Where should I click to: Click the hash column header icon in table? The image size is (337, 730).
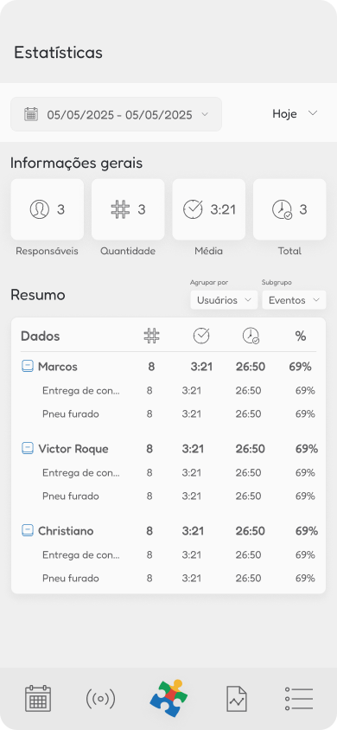pyautogui.click(x=151, y=336)
